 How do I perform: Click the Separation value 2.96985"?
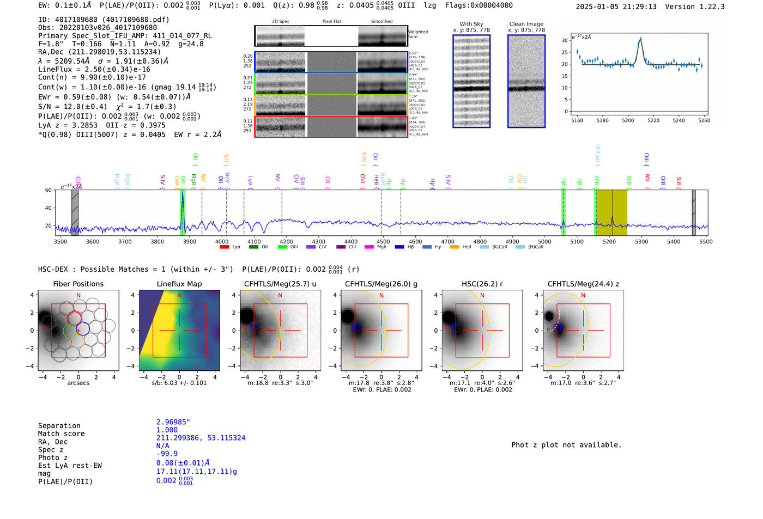(173, 422)
